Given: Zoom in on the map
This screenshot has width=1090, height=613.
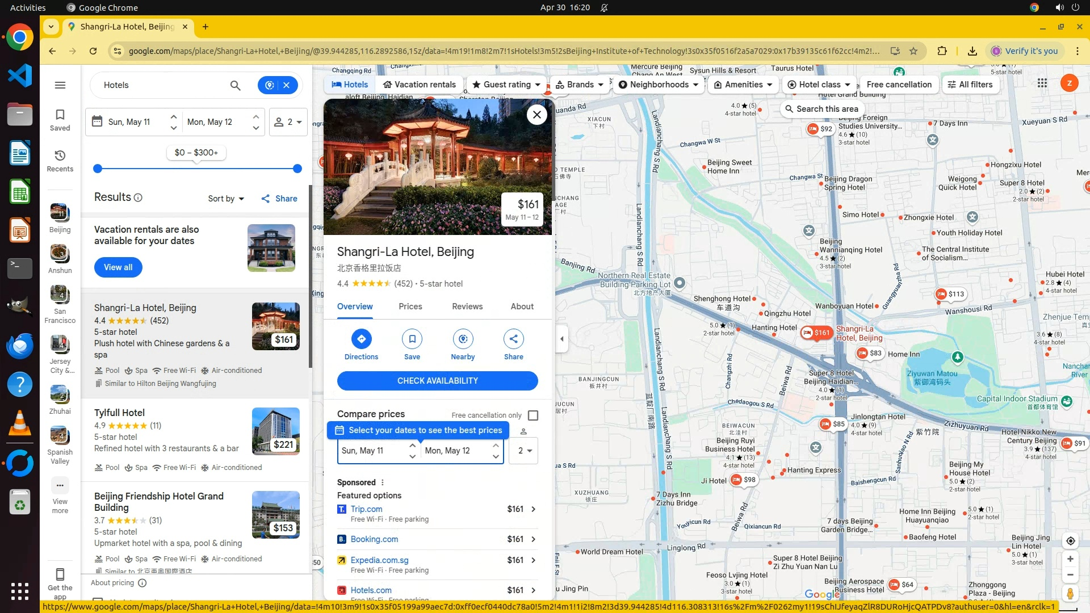Looking at the screenshot, I should (1070, 559).
